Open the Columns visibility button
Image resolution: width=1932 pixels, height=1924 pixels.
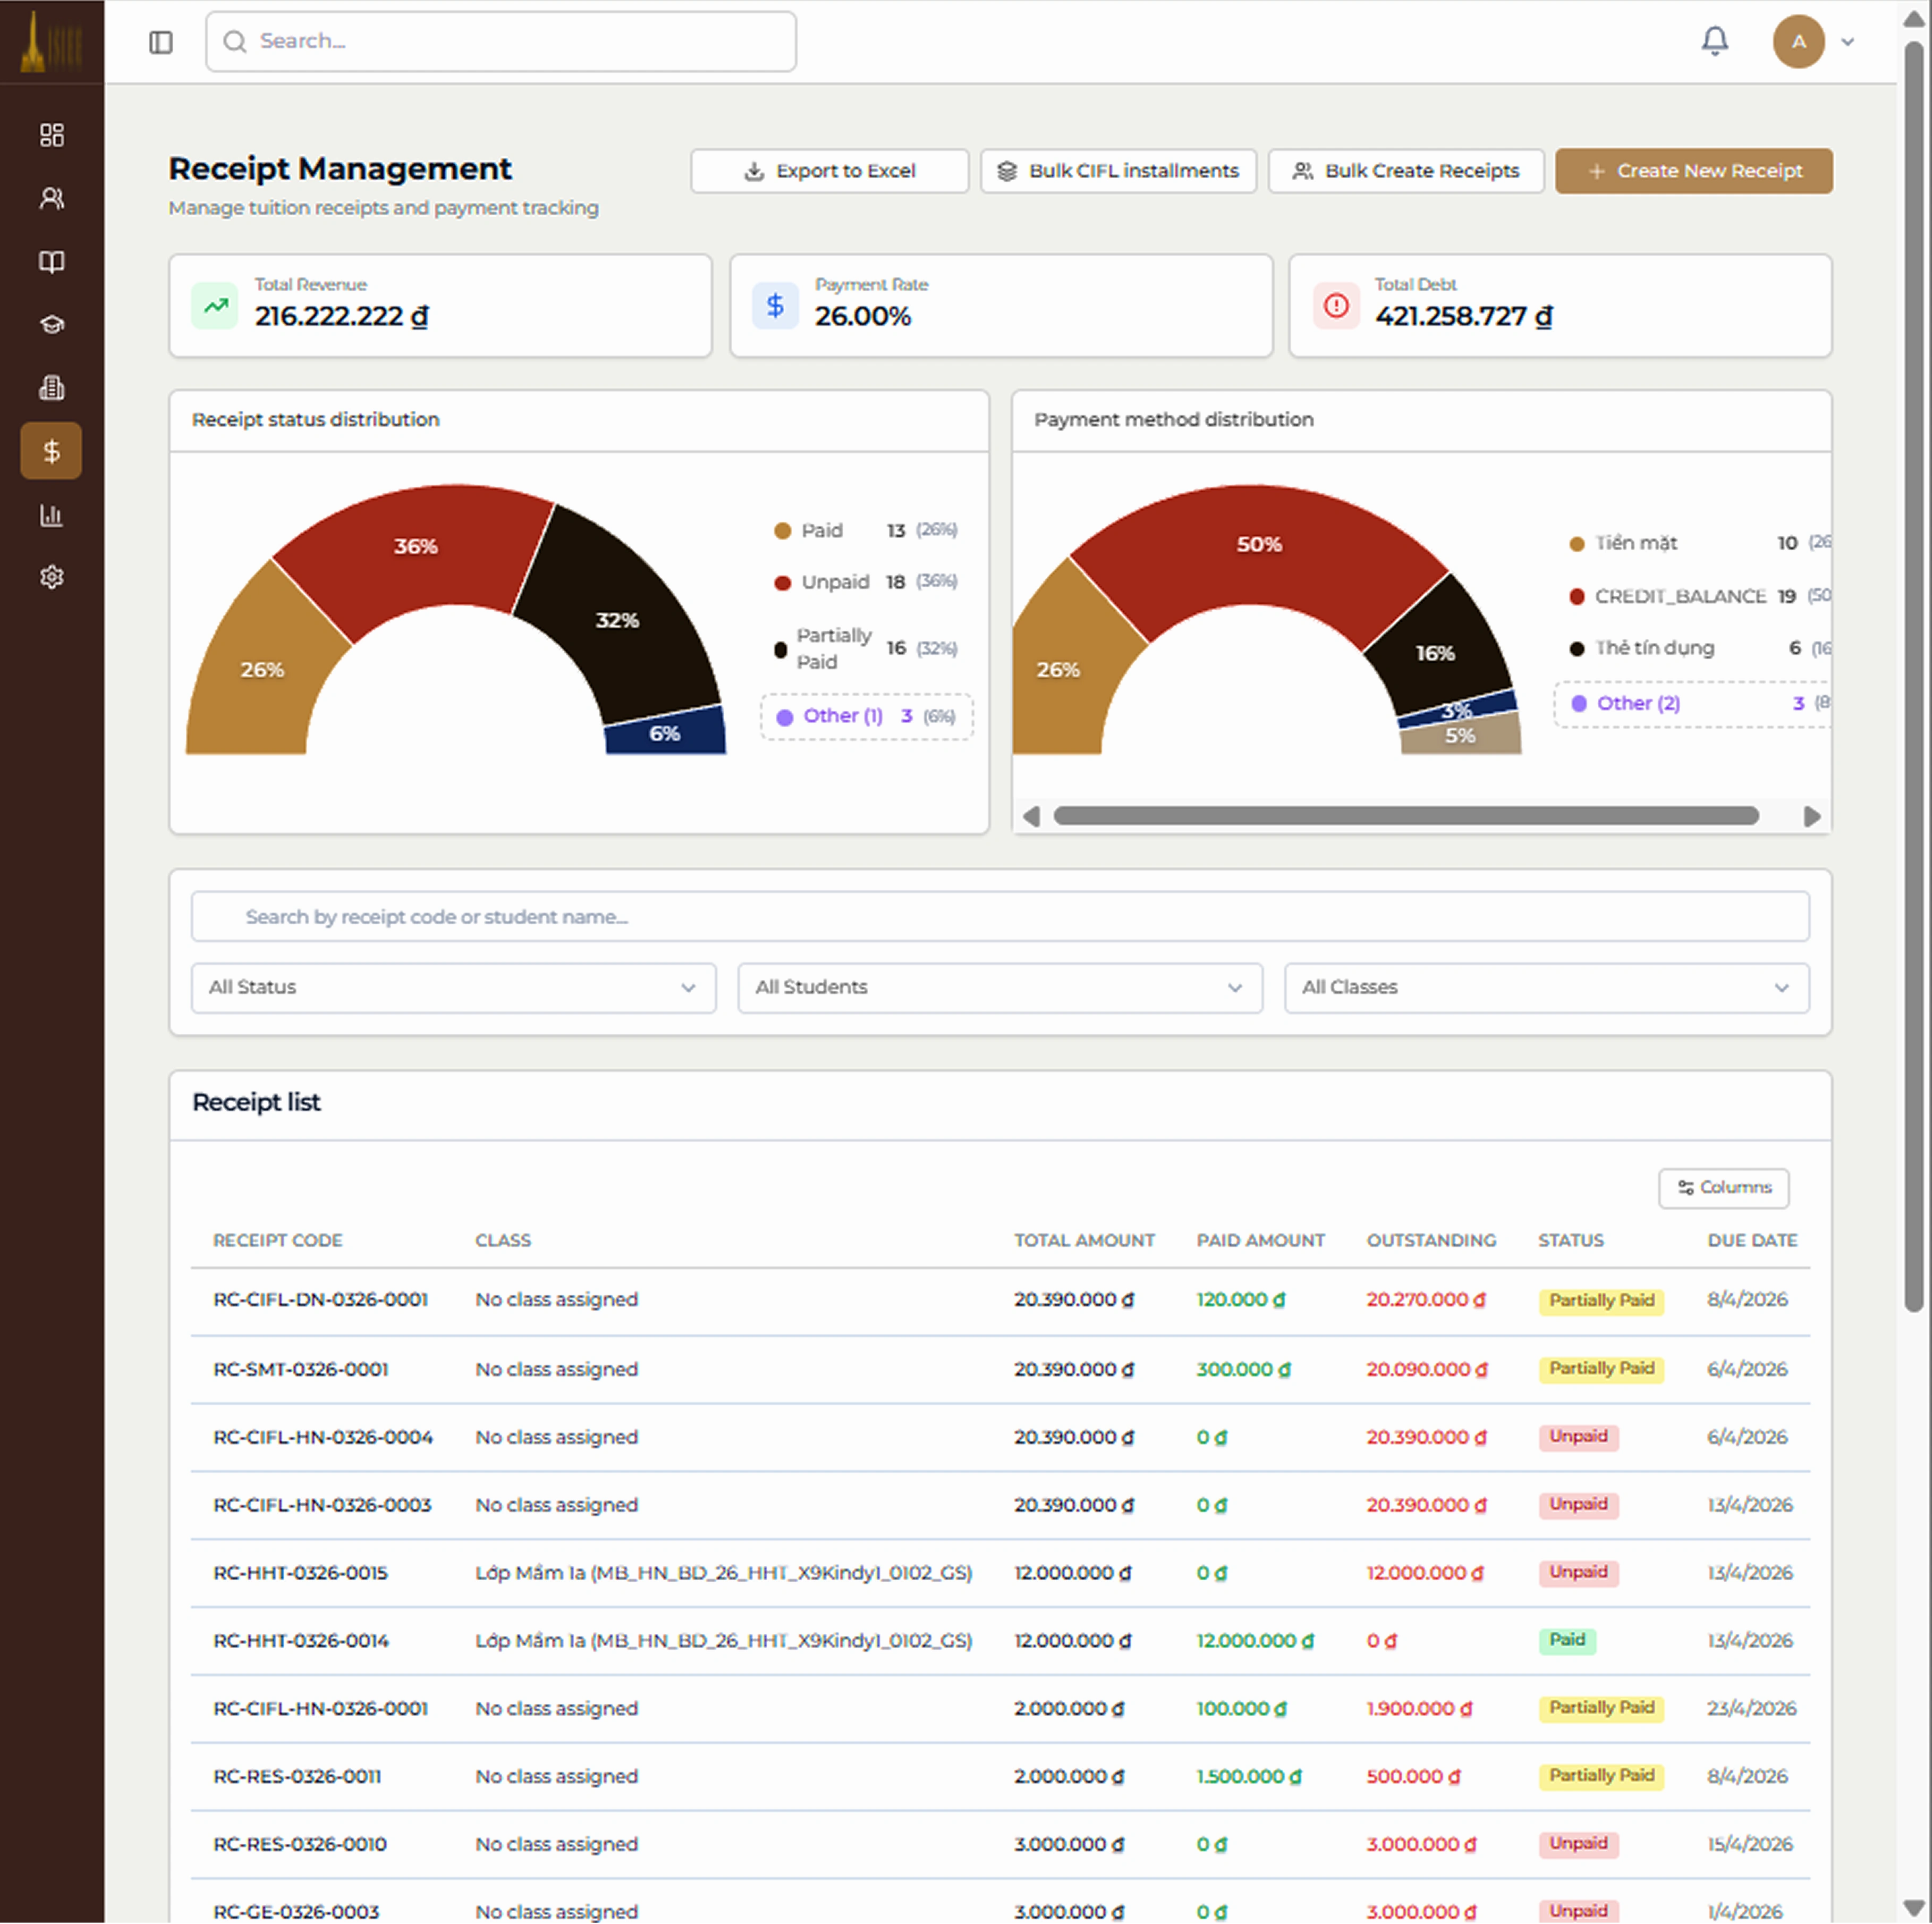click(1723, 1187)
